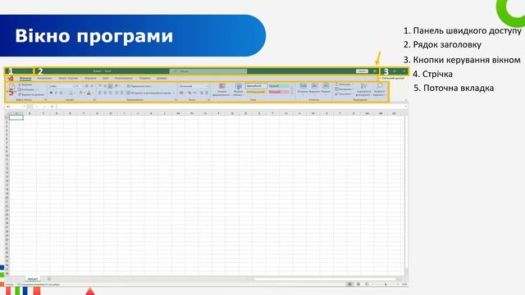The image size is (525, 295).
Task: Click the Increase Decimal icon
Action: pos(202,93)
